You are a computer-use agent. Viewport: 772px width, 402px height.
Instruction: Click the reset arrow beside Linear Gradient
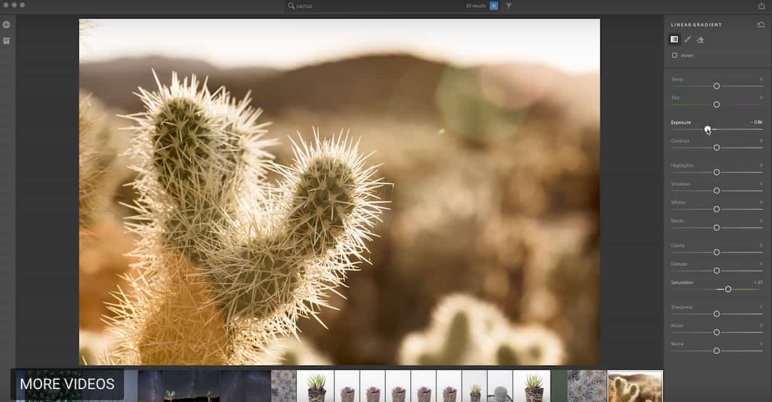761,25
